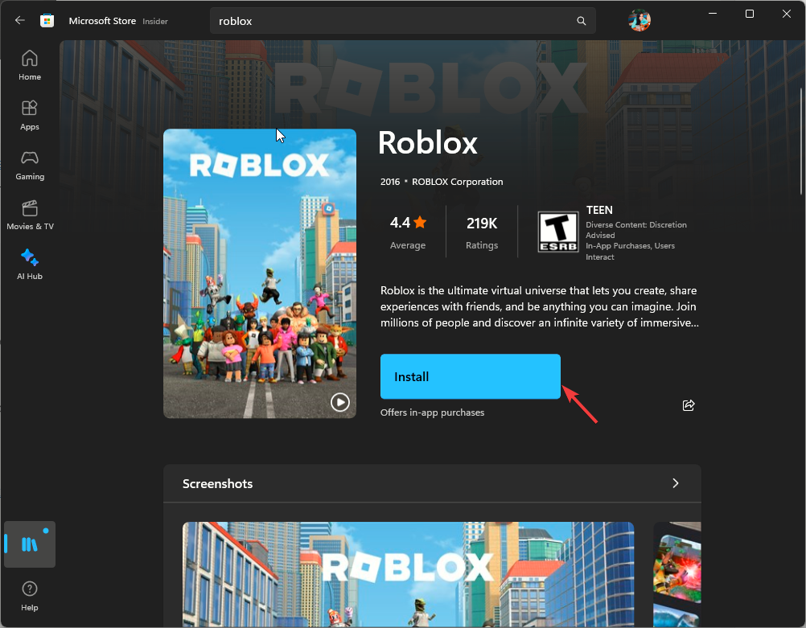Open Help from the sidebar
806x628 pixels.
tap(29, 595)
